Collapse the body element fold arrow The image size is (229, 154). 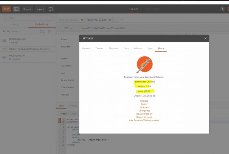click(65, 137)
